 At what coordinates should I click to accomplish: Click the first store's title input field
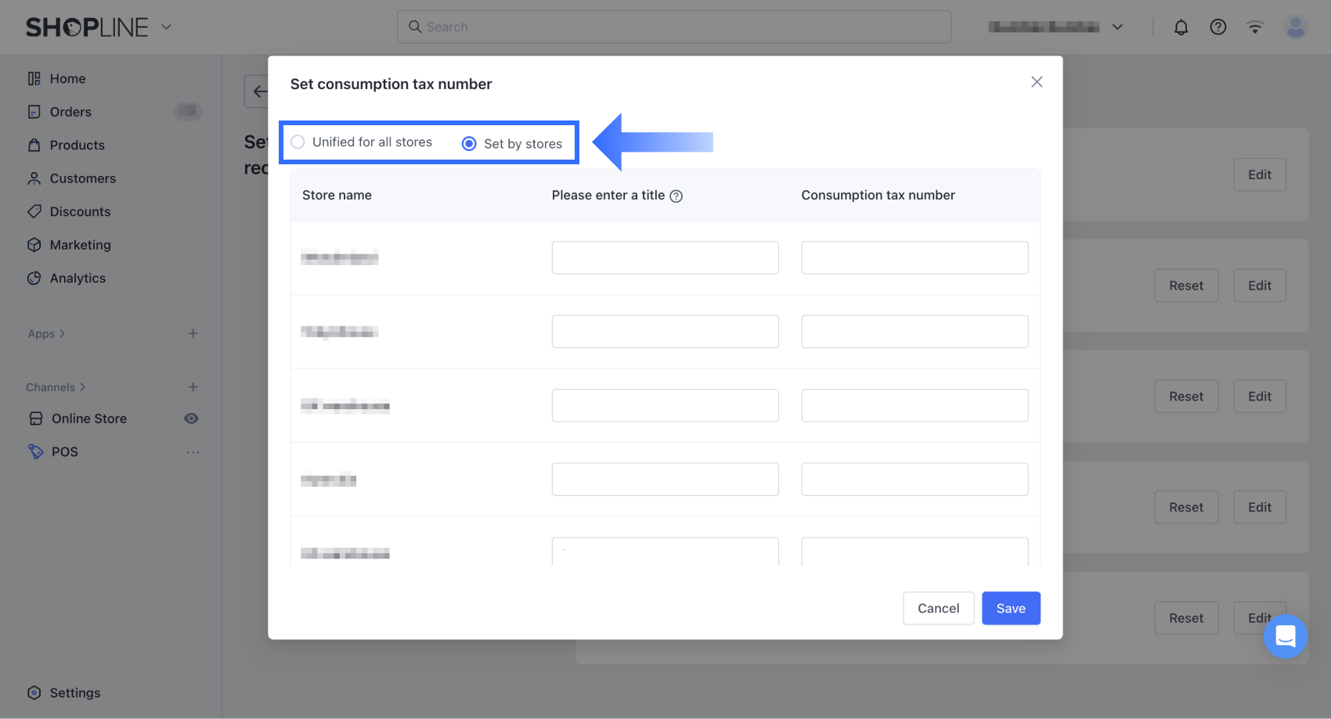tap(665, 257)
